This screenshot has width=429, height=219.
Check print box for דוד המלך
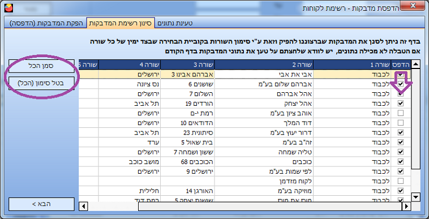tap(401, 123)
